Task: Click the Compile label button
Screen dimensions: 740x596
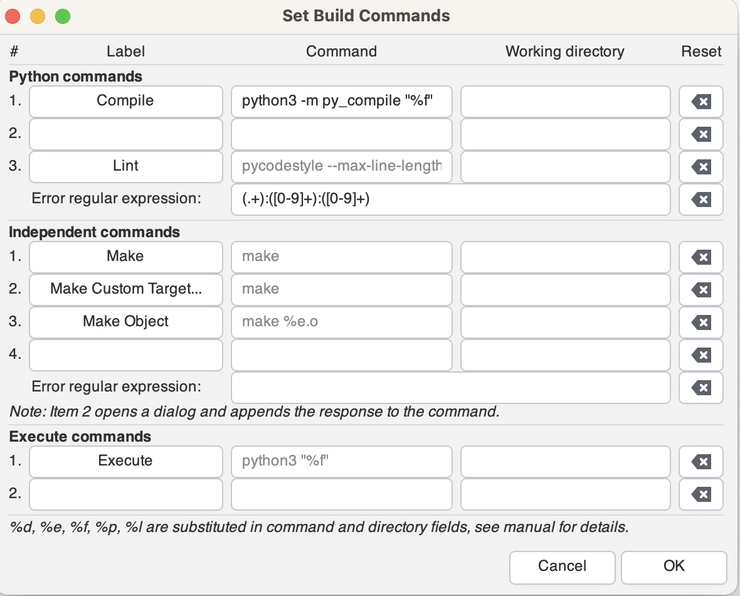Action: pyautogui.click(x=125, y=101)
